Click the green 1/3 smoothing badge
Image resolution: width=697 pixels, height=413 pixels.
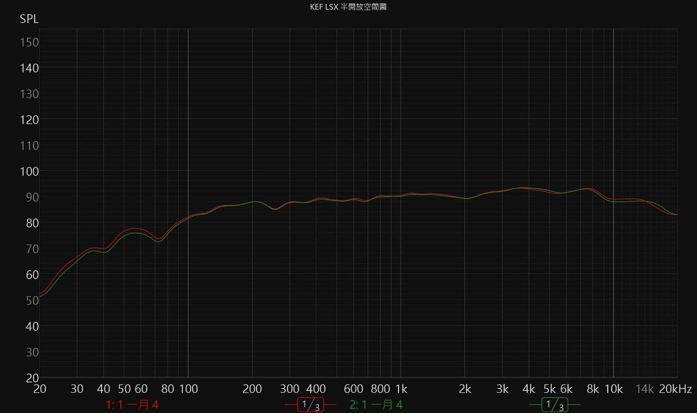point(554,405)
